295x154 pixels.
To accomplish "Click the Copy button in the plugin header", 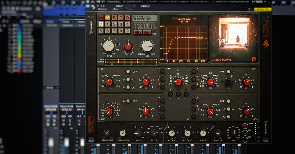I will click(116, 9).
